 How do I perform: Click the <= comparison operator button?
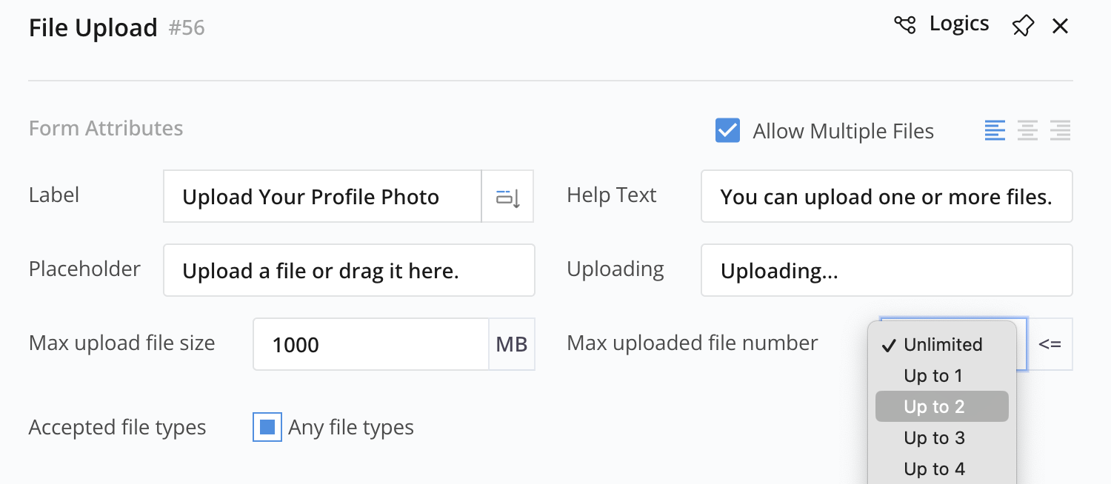click(1050, 344)
